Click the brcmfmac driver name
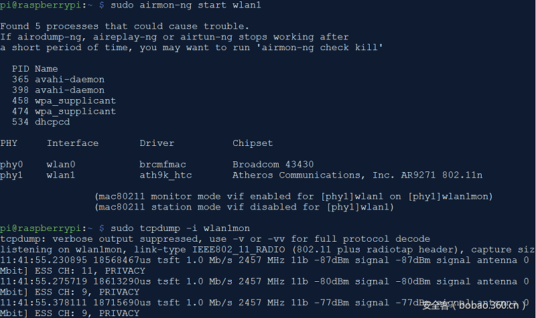Viewport: 536px width, 318px height. point(163,165)
